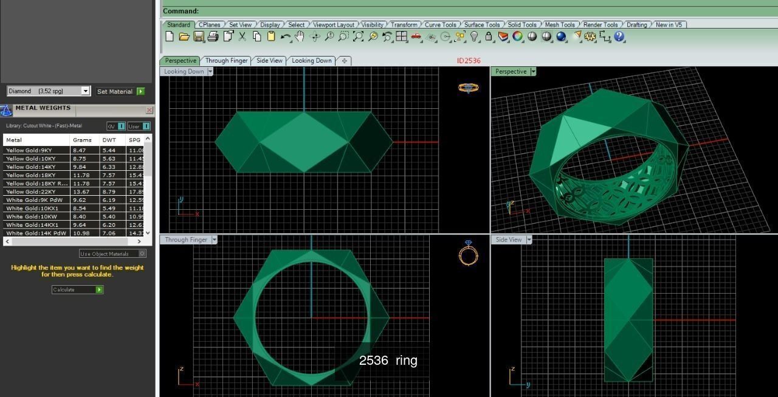Switch to the CPlanes toolbar tab

pyautogui.click(x=210, y=25)
